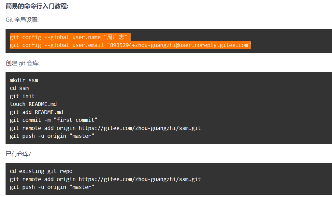This screenshot has width=332, height=197.
Task: Click the git add README.md line
Action: [x=36, y=112]
